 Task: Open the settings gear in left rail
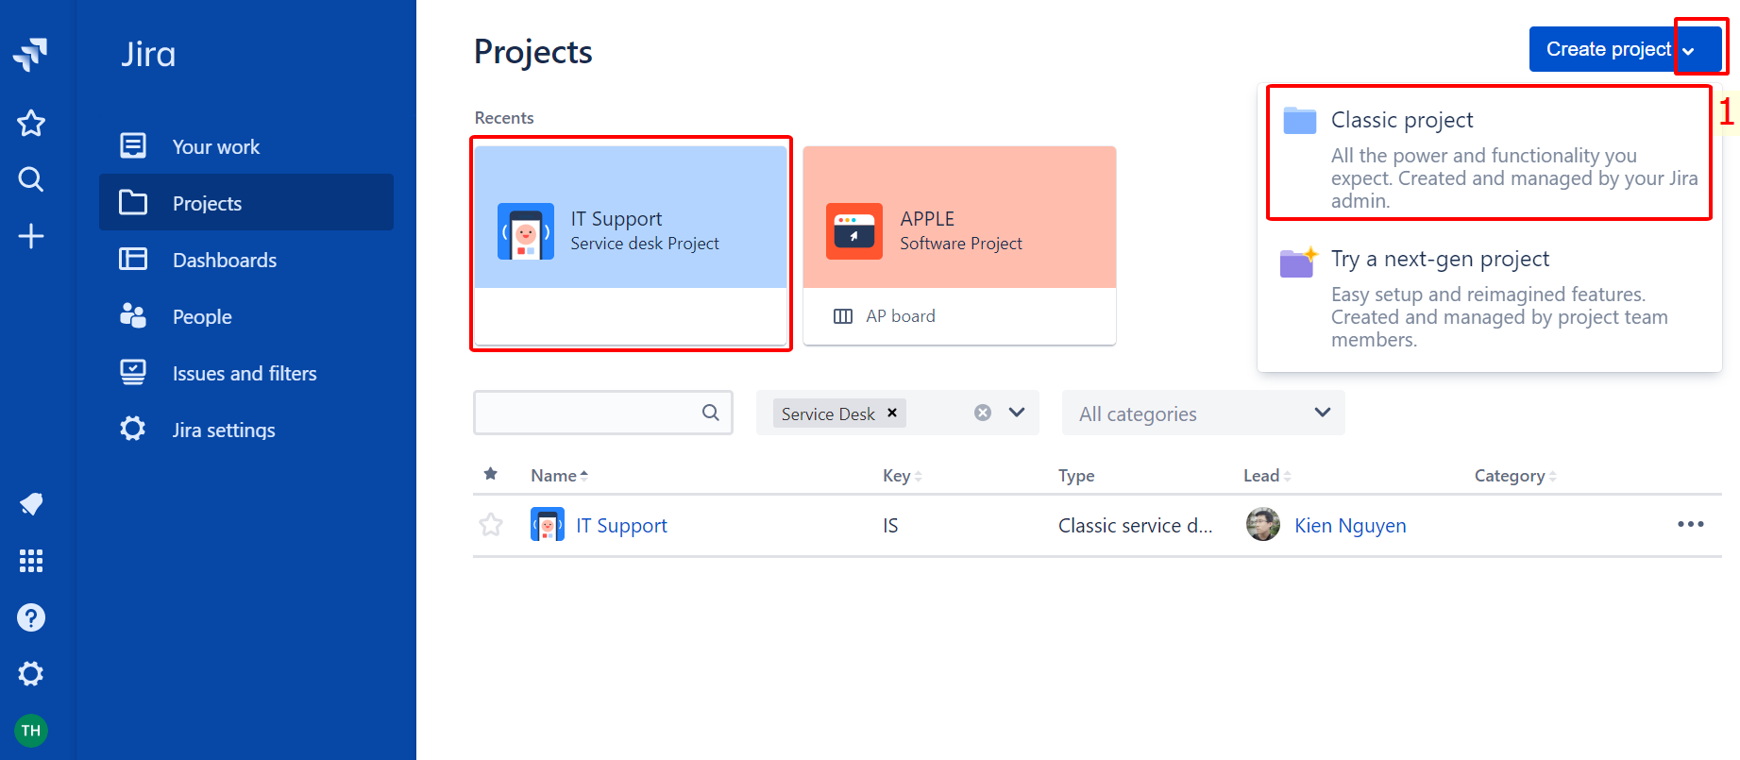pos(31,674)
